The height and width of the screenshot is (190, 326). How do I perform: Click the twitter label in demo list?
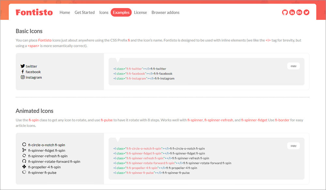click(x=31, y=66)
